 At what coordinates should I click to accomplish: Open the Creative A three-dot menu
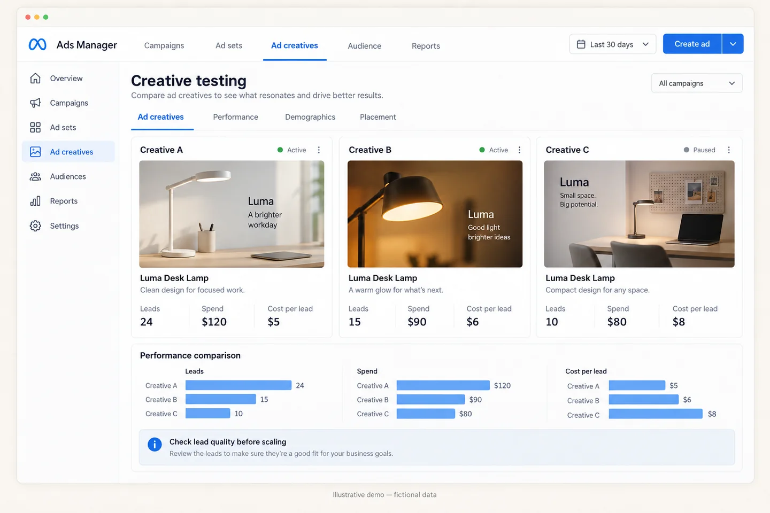pos(319,150)
